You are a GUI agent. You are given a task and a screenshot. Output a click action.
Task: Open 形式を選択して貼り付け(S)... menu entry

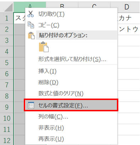click(71, 59)
